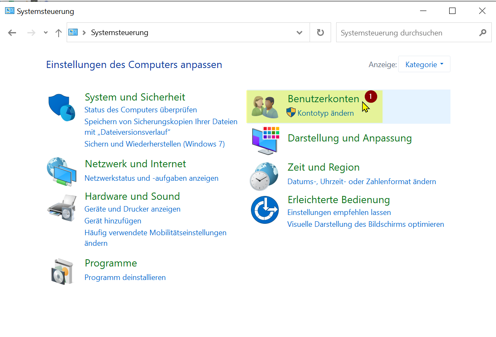Click the Systemsteuerung durchsuchen search field
Screen dimensions: 496x337
click(x=407, y=33)
